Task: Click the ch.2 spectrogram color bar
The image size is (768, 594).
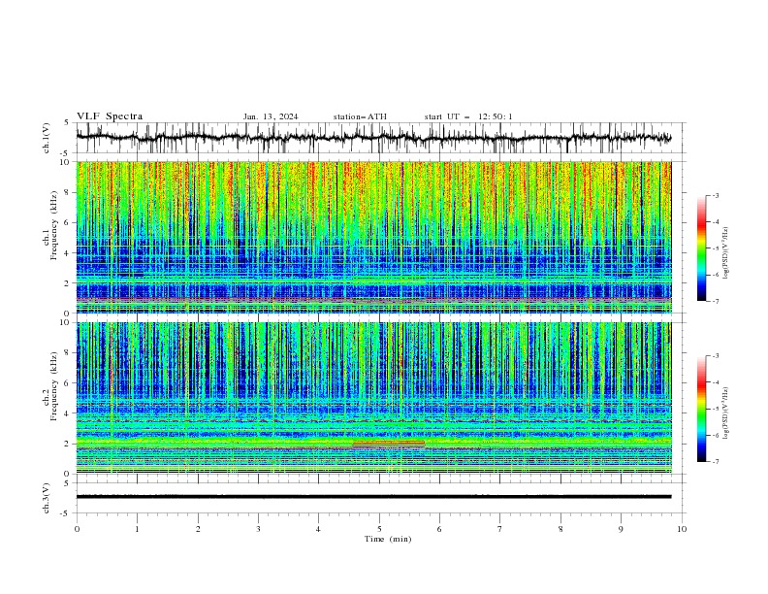Action: 701,409
